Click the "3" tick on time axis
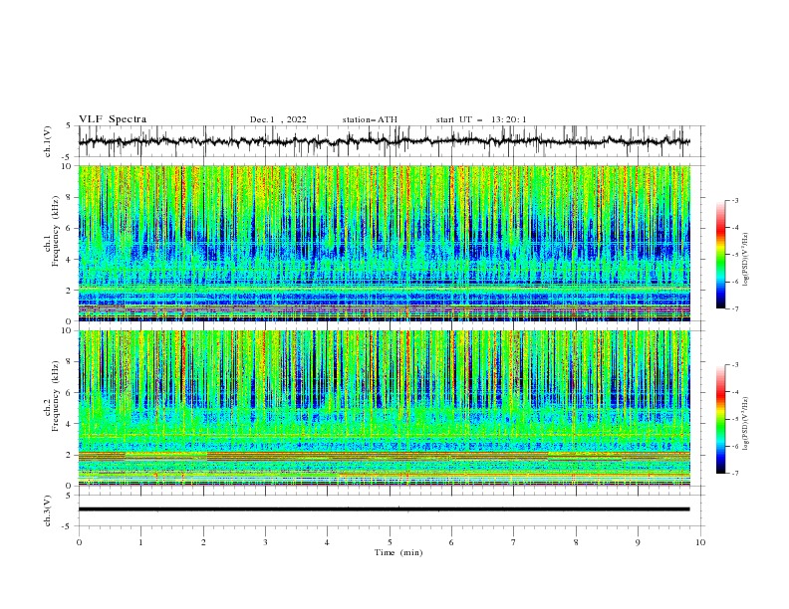 click(x=265, y=542)
